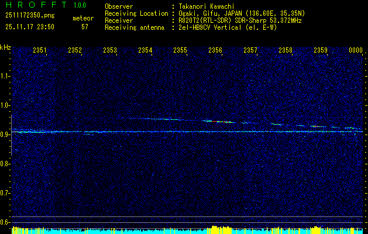Click the 2351 time tick label
Image resolution: width=368 pixels, height=234 pixels.
click(x=40, y=50)
